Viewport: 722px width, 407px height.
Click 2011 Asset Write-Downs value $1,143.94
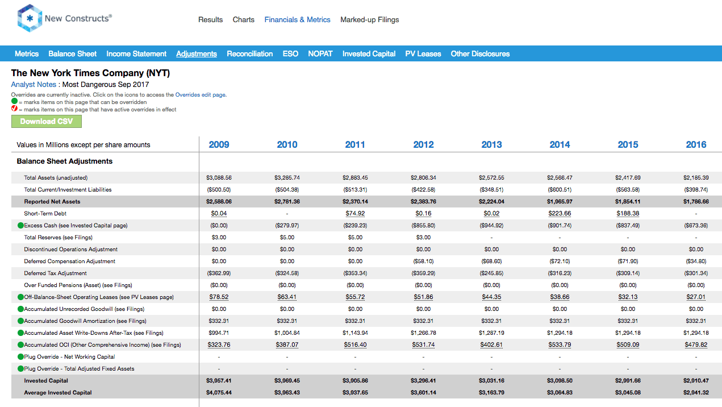(x=356, y=333)
